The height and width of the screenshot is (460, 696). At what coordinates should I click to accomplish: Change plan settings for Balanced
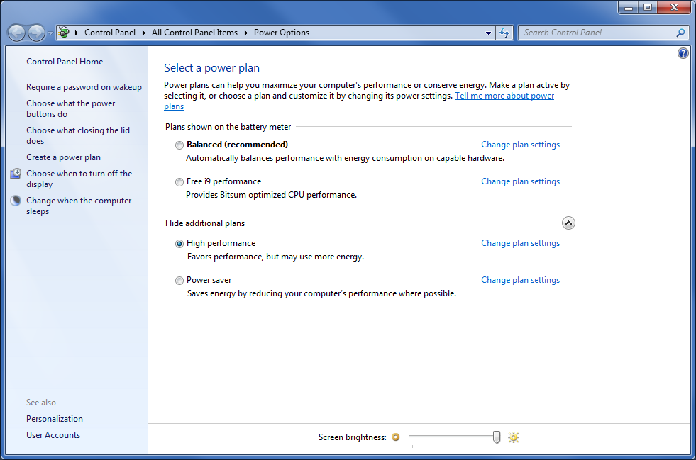point(520,145)
